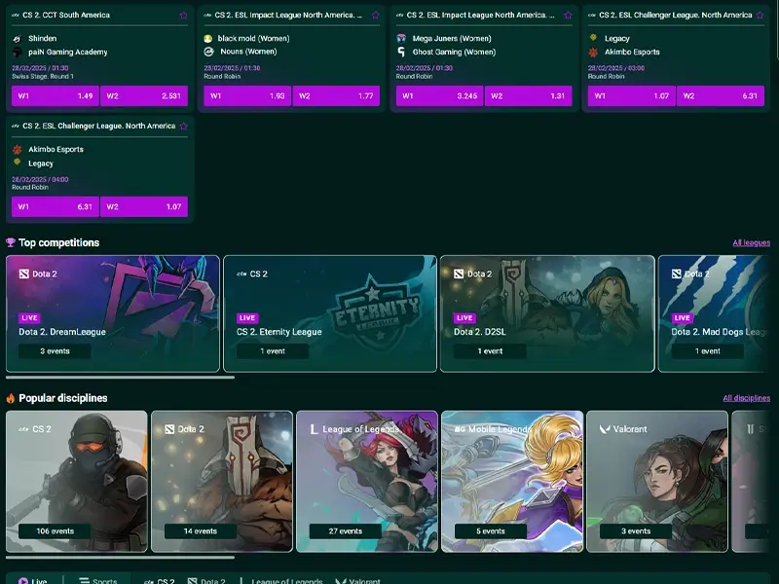
Task: Open the Dota 2 D2SL competition card
Action: point(547,313)
